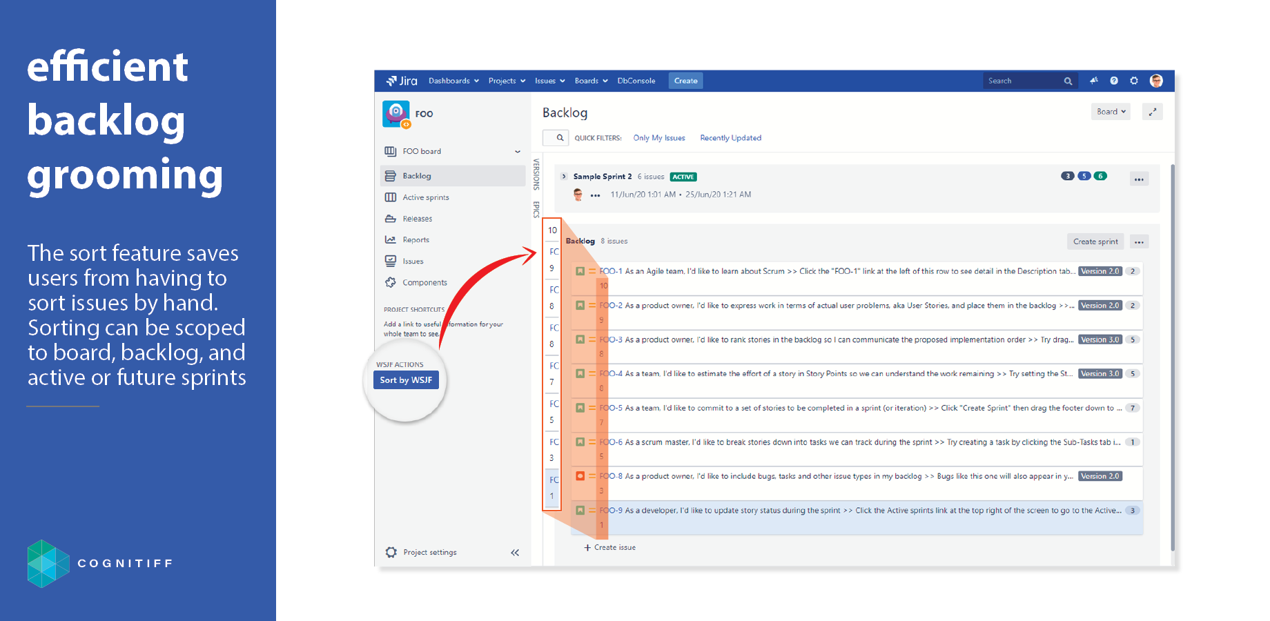
Task: Select the issue about committing stories to a sprint
Action: click(857, 415)
